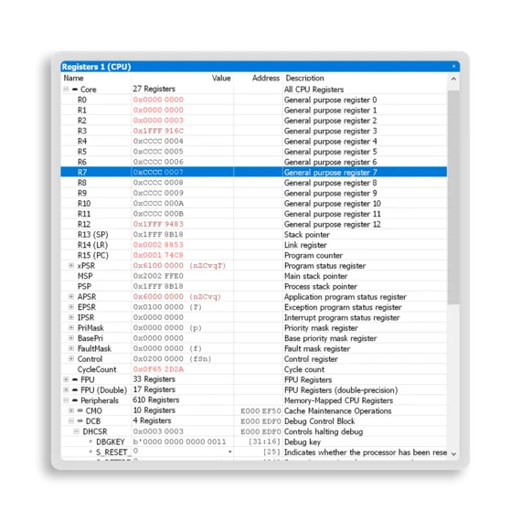Click the DHCSR value 0x0003 0003
This screenshot has height=521, width=521.
[158, 431]
